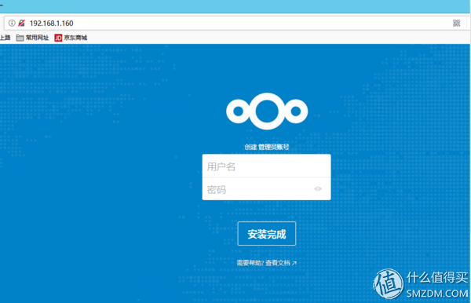
Task: Click the Nextcloud logo
Action: pos(267,111)
